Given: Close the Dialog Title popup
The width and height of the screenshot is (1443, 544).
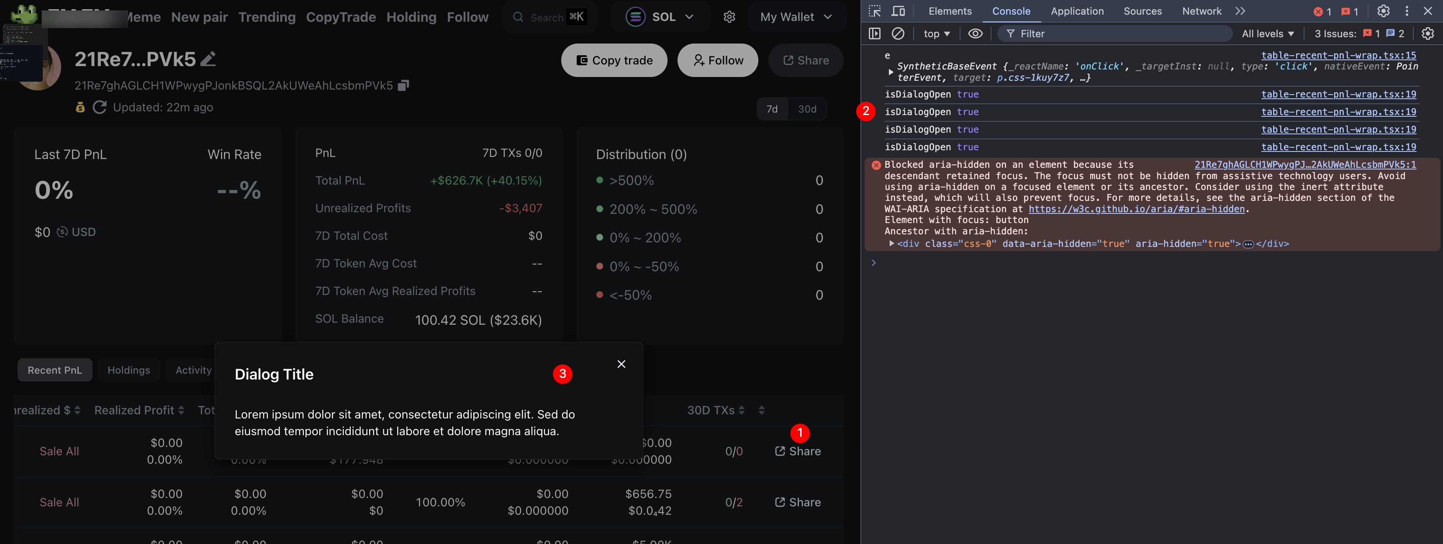Looking at the screenshot, I should coord(621,364).
